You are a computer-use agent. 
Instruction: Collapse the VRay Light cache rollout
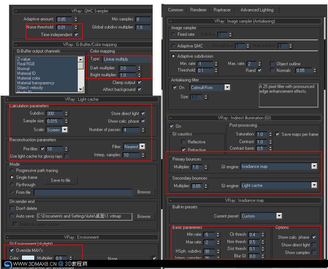[x=8, y=99]
